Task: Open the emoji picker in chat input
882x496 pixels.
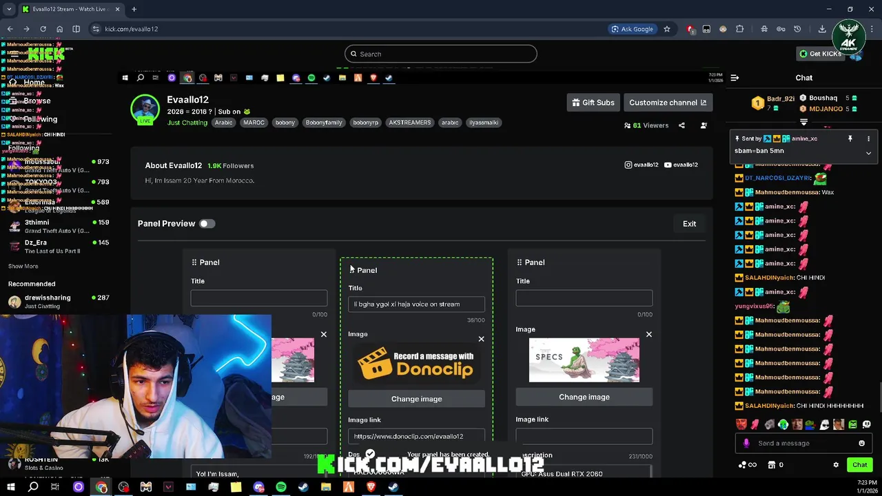Action: (861, 443)
